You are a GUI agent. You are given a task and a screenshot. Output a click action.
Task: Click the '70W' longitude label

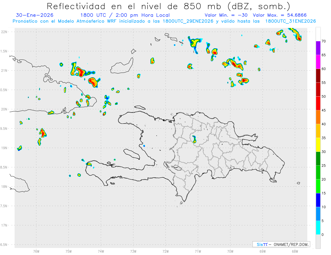coord(230,251)
